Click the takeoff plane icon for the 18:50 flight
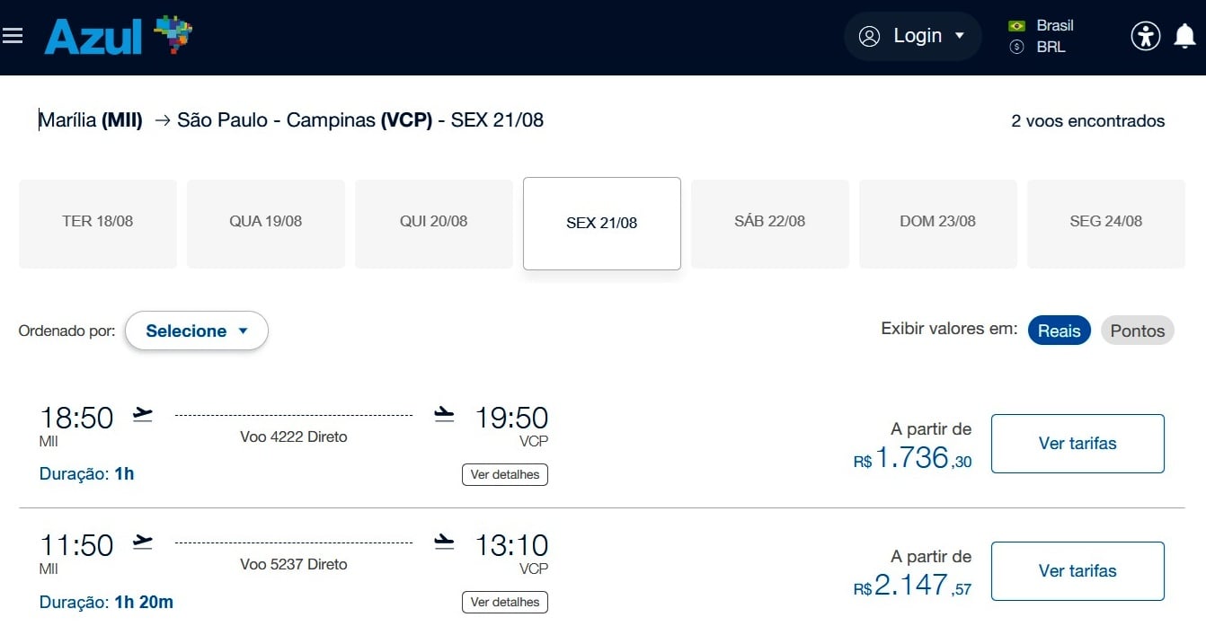Screen dimensions: 1206x635 (x=143, y=414)
